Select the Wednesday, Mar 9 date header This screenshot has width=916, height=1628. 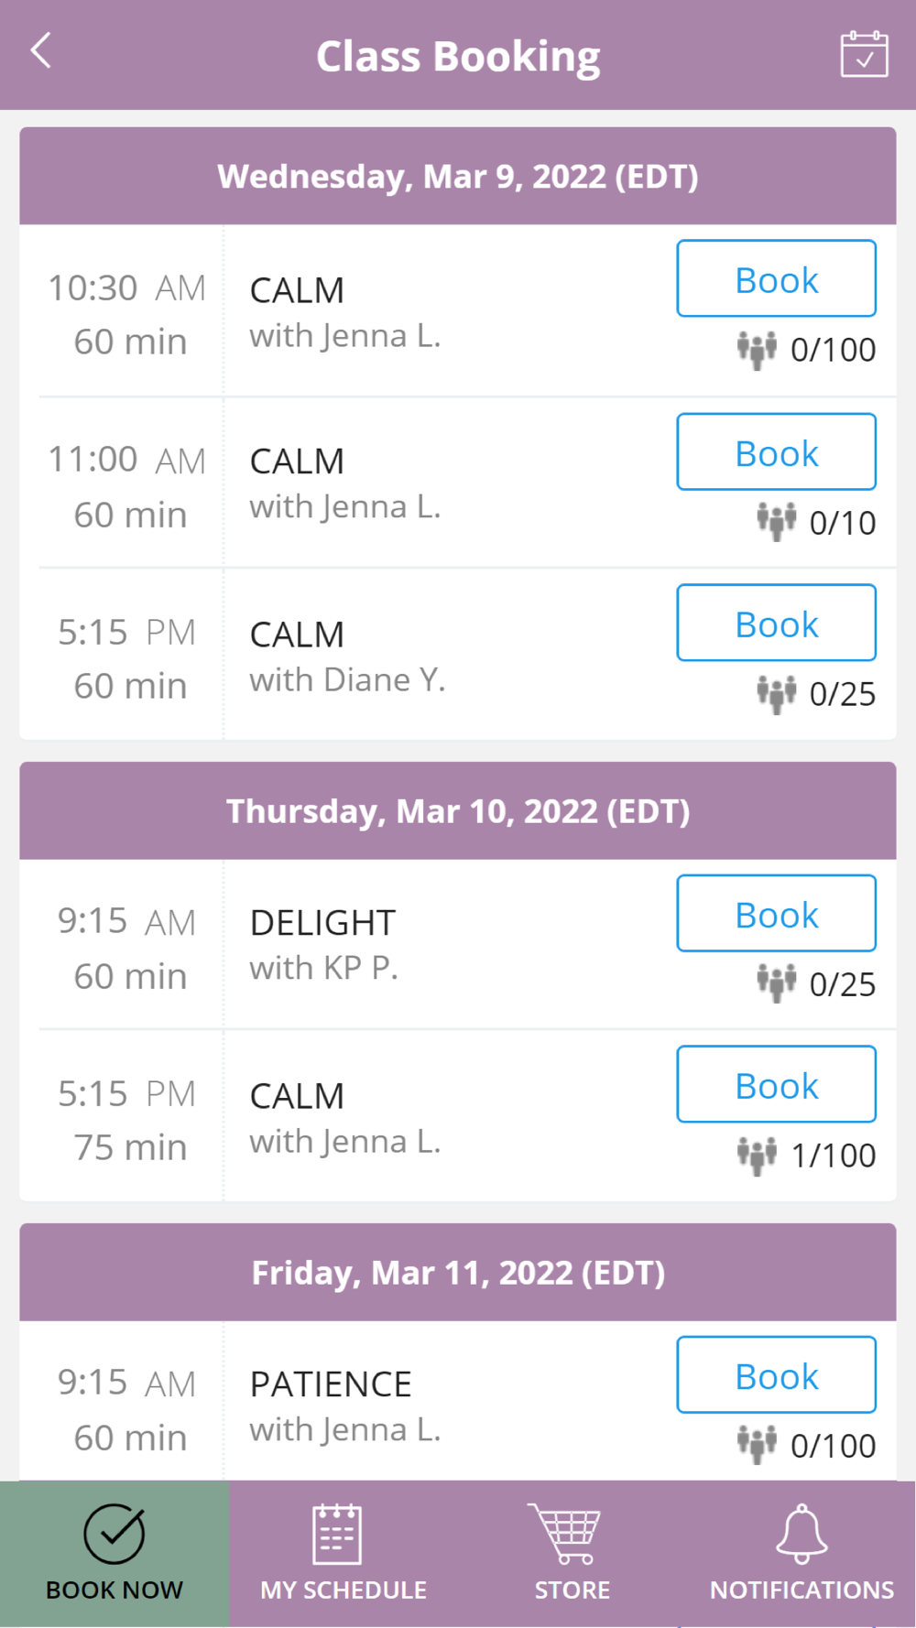tap(458, 177)
